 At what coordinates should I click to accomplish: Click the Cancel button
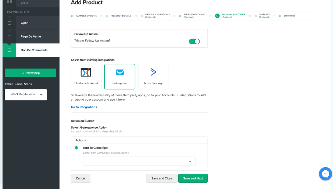(x=80, y=178)
